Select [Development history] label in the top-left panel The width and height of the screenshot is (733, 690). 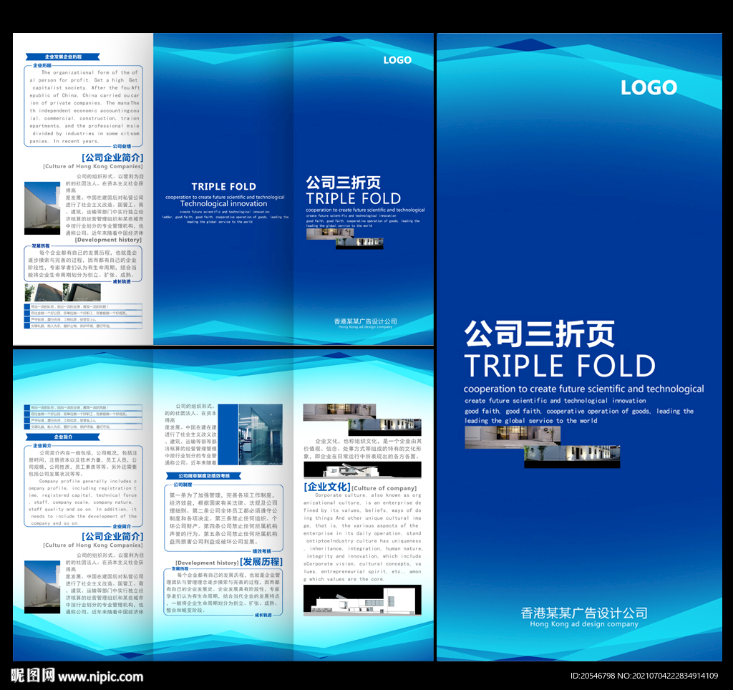[109, 240]
